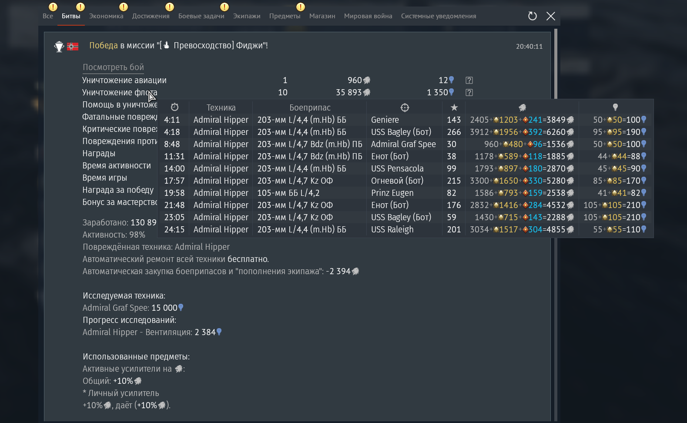
Task: Click help icon for Уничтожение флота row
Action: point(469,92)
